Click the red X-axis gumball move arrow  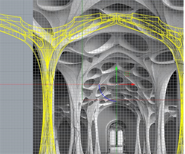coord(133,84)
